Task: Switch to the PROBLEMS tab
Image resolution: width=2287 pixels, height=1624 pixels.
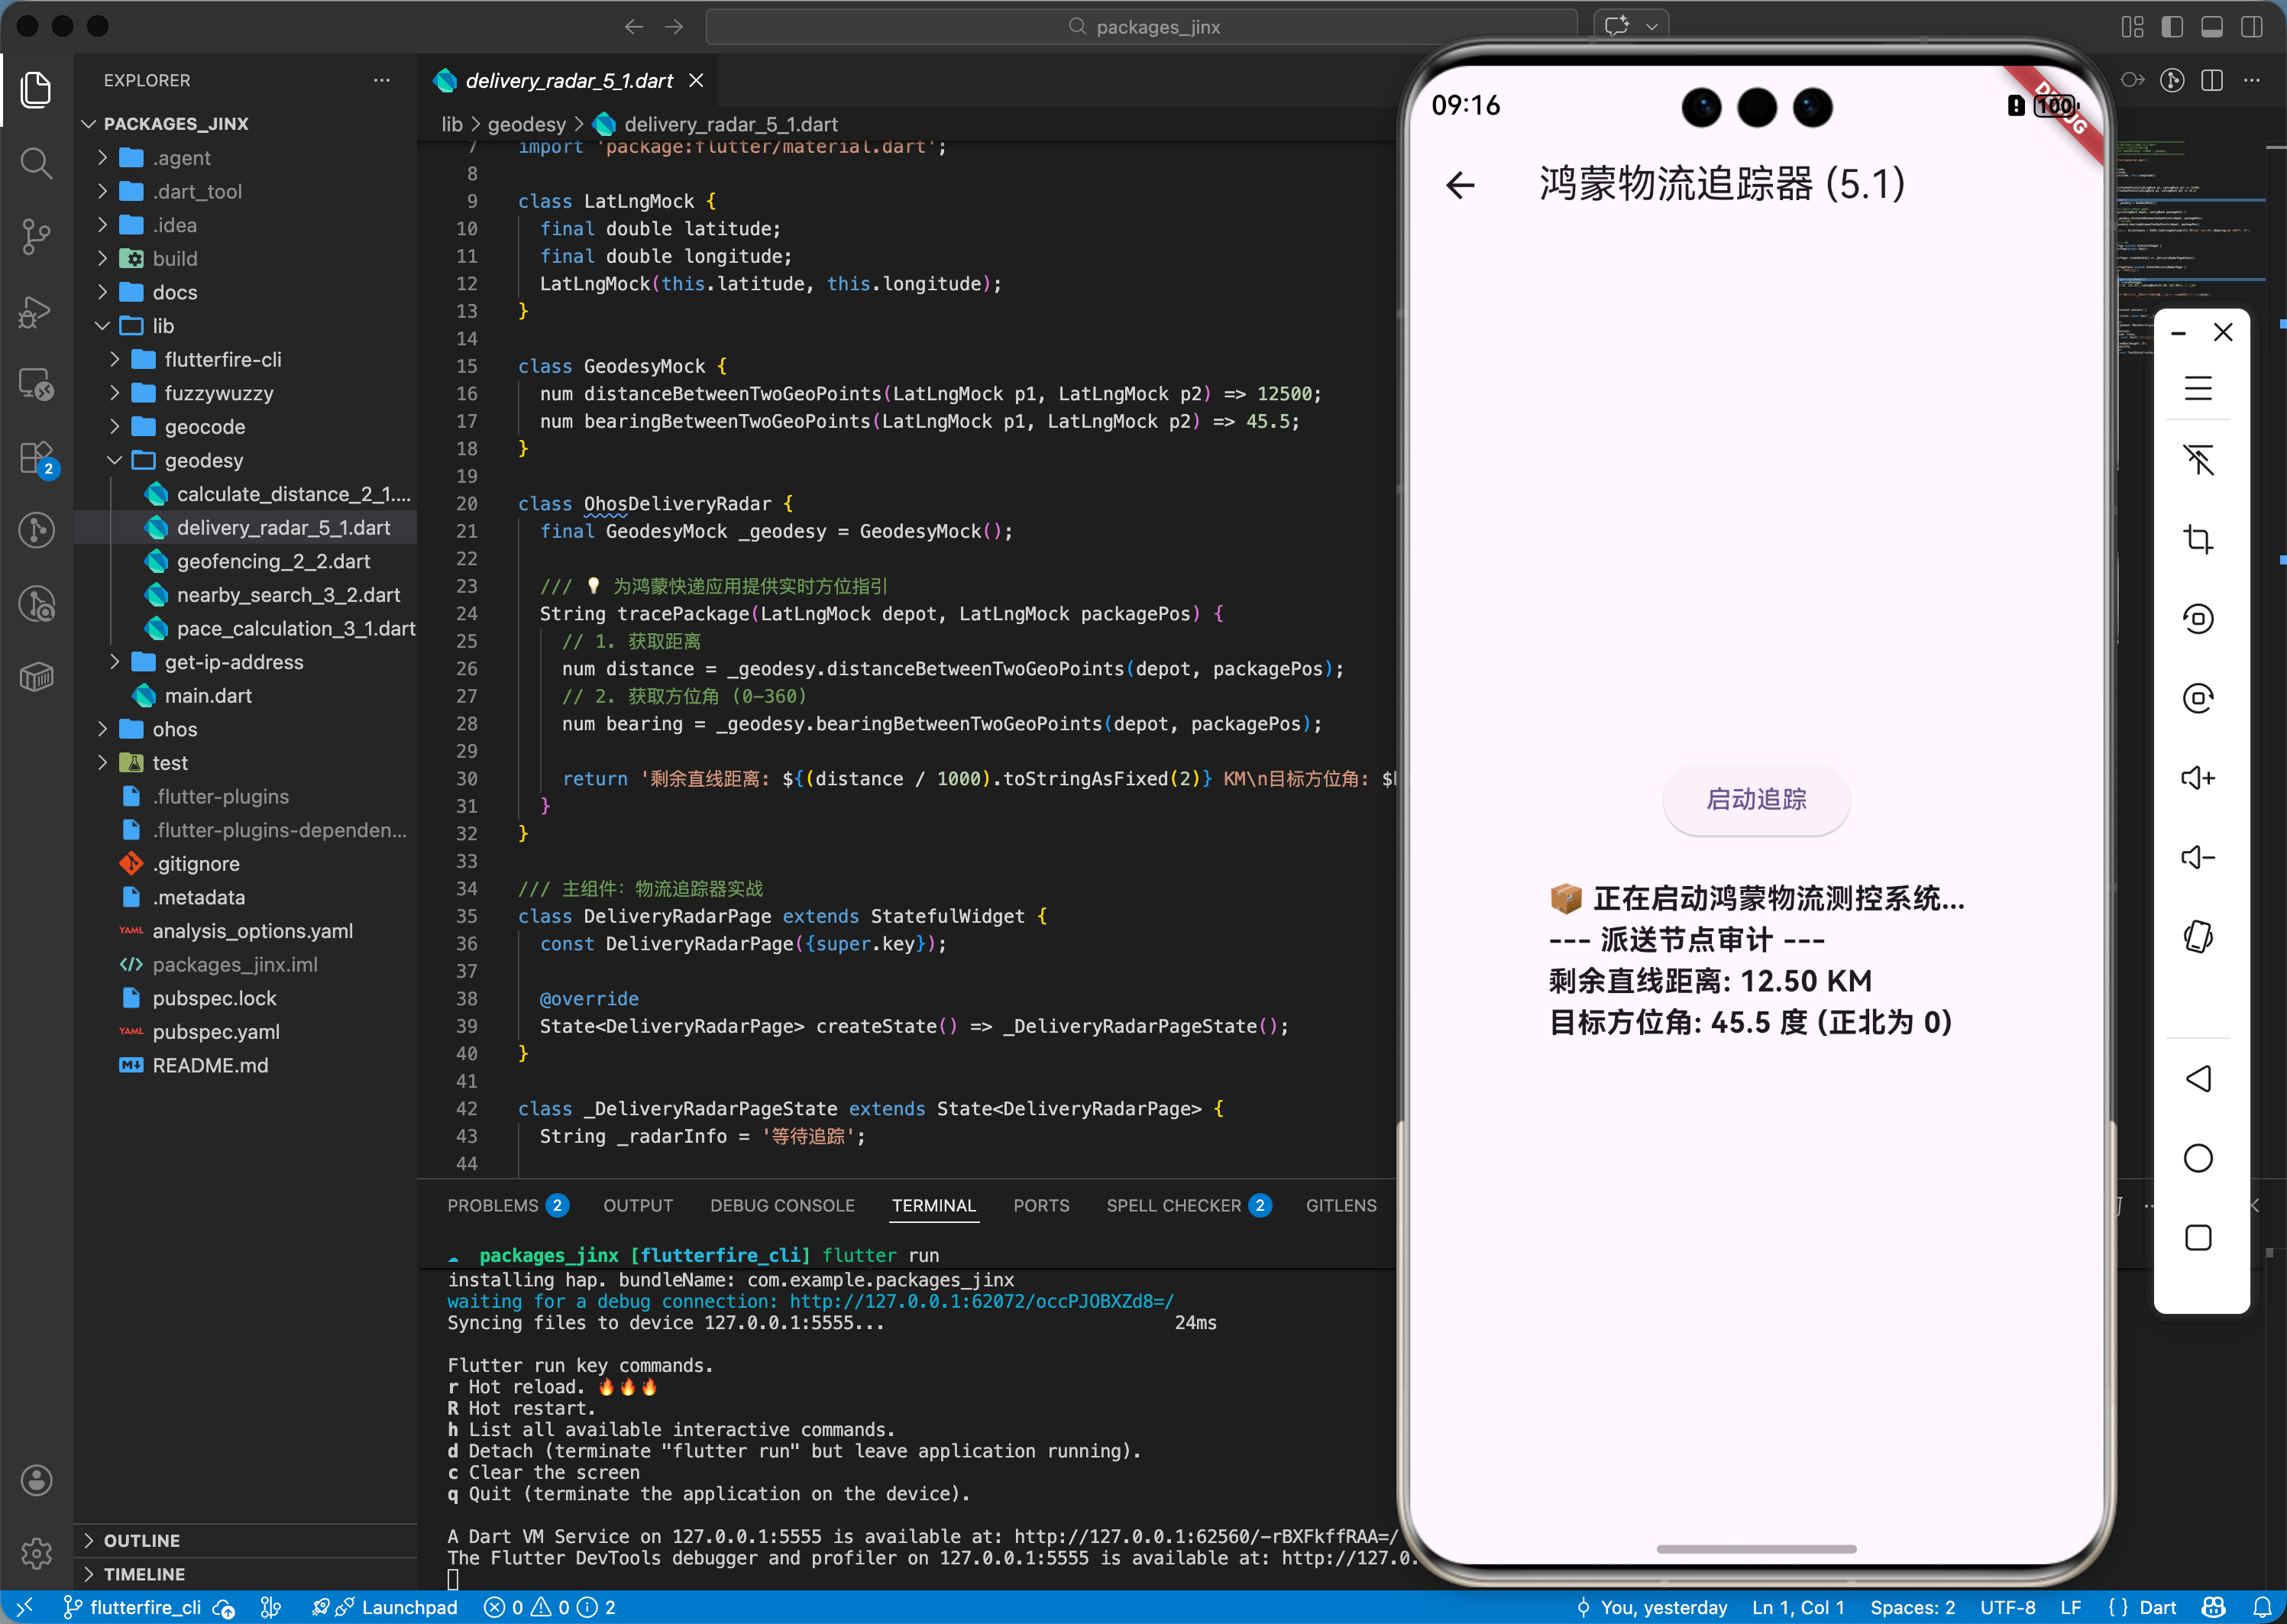Action: click(x=493, y=1206)
